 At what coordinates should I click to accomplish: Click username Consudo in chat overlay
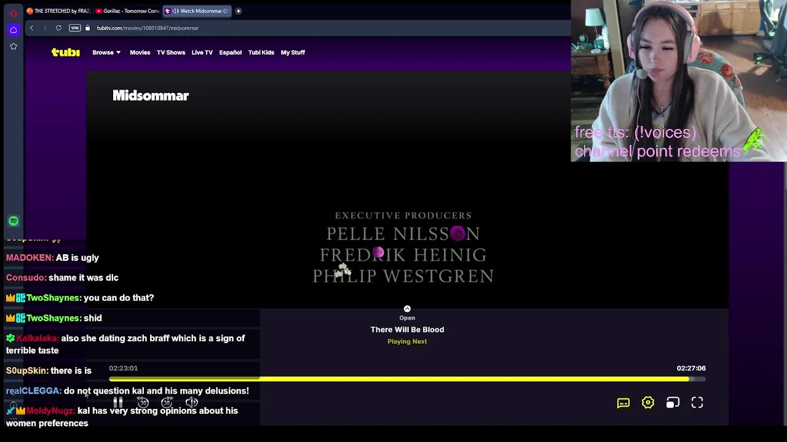(26, 277)
